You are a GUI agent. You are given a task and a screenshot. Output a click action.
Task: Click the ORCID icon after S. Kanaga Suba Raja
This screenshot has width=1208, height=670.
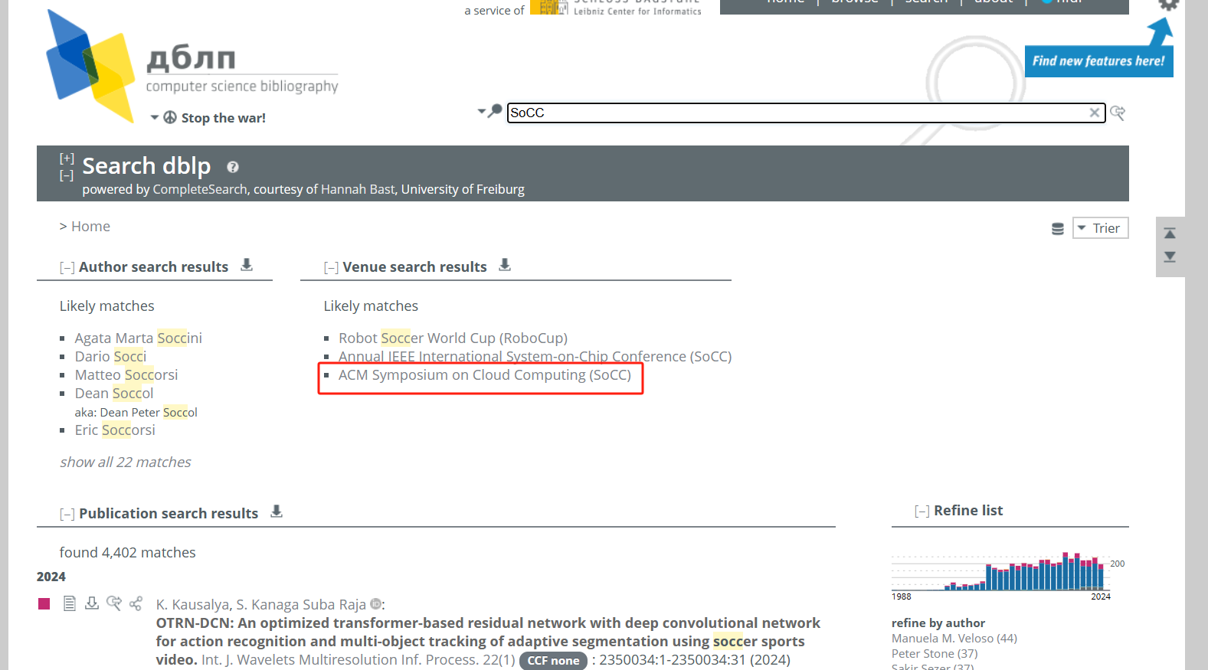375,604
